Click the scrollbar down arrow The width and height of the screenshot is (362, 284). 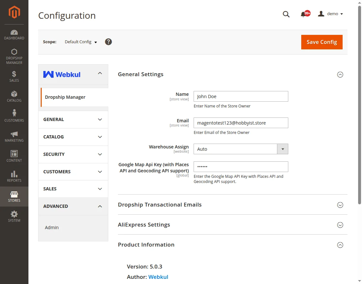[359, 281]
